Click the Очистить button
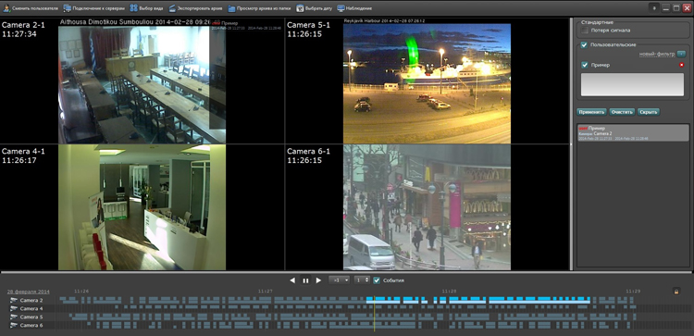Image resolution: width=694 pixels, height=336 pixels. point(622,112)
